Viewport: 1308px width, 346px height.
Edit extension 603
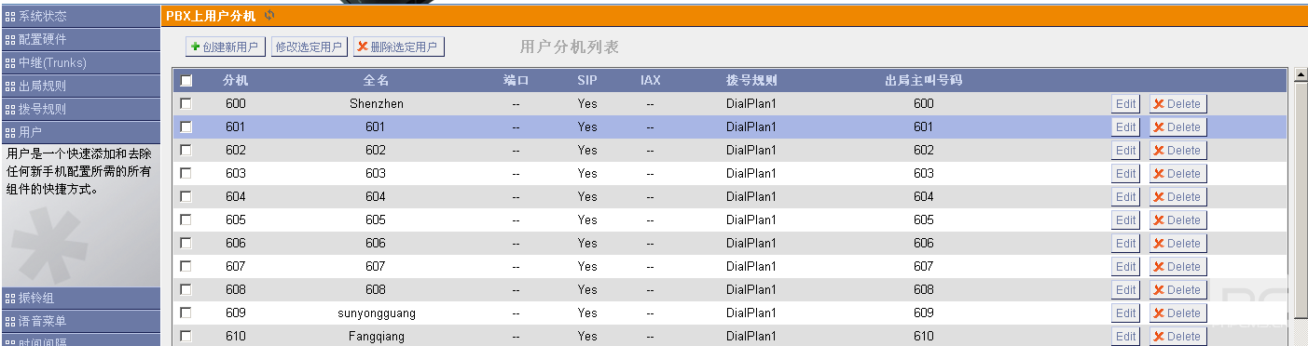[1126, 173]
